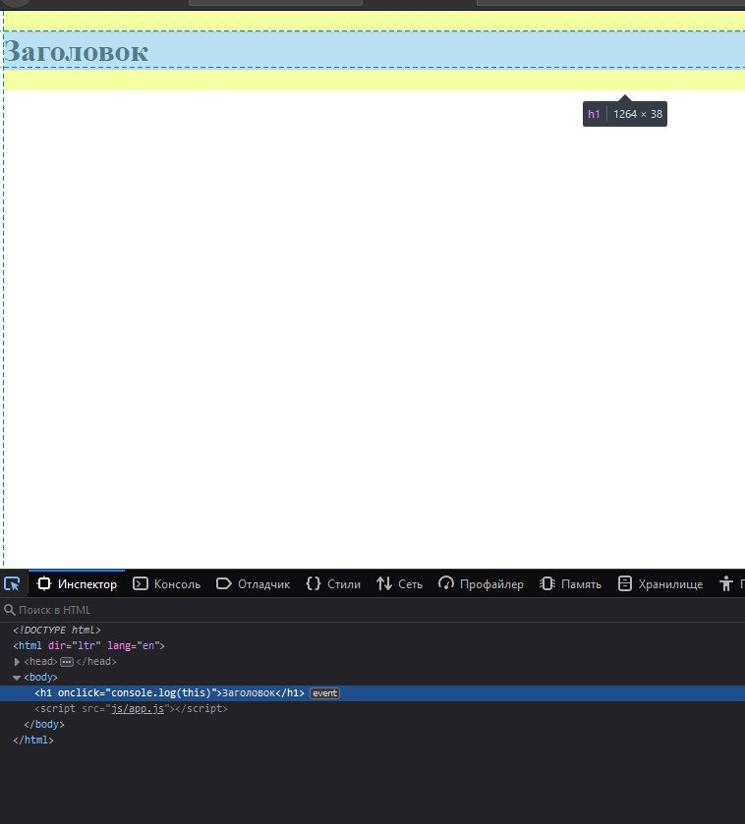This screenshot has width=745, height=824.
Task: Switch to the Инспектор tab
Action: coord(77,583)
